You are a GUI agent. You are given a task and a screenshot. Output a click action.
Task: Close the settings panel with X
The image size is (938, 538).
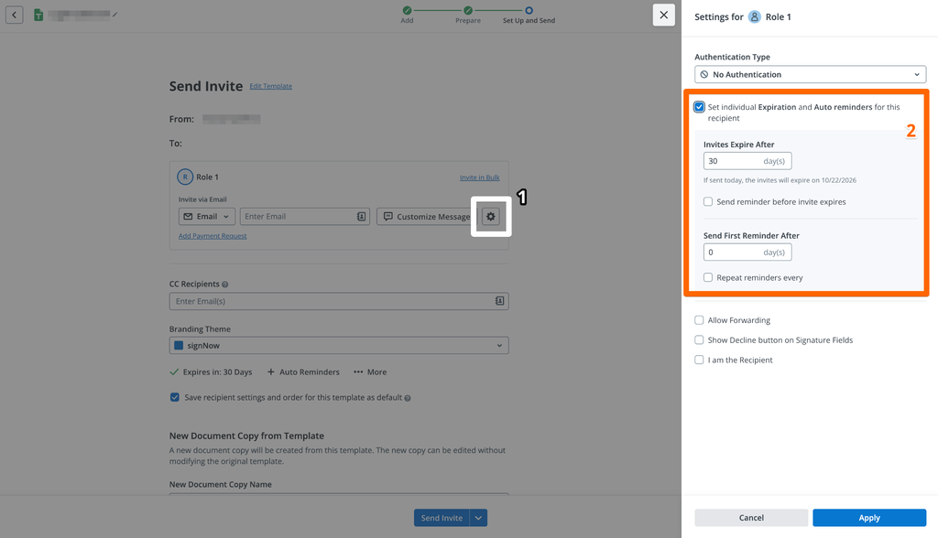point(663,15)
